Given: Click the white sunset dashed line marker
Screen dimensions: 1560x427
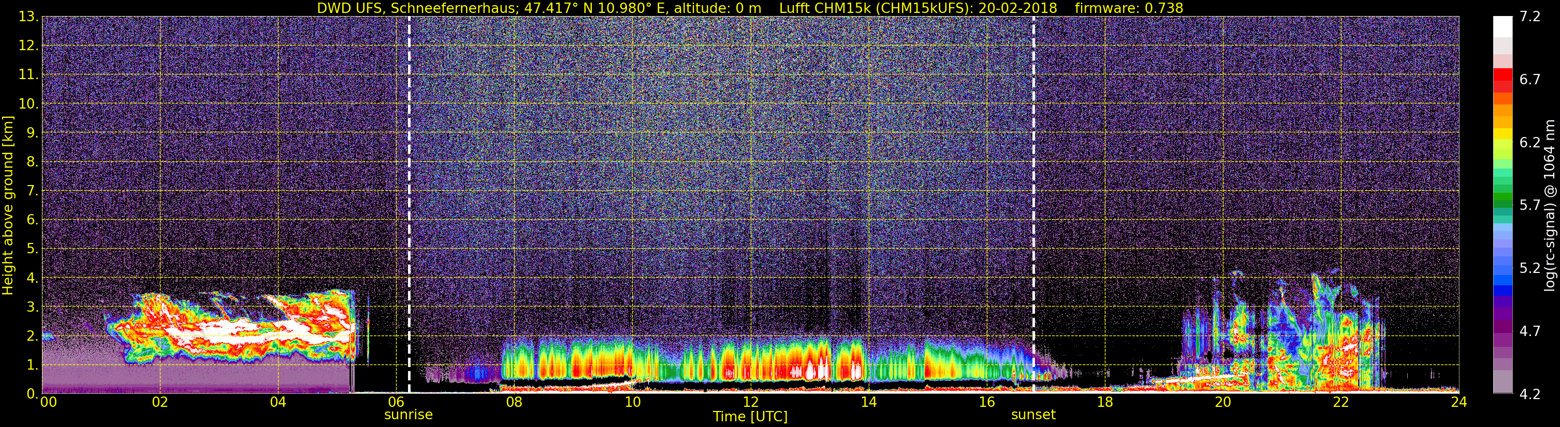Looking at the screenshot, I should 1033,205.
